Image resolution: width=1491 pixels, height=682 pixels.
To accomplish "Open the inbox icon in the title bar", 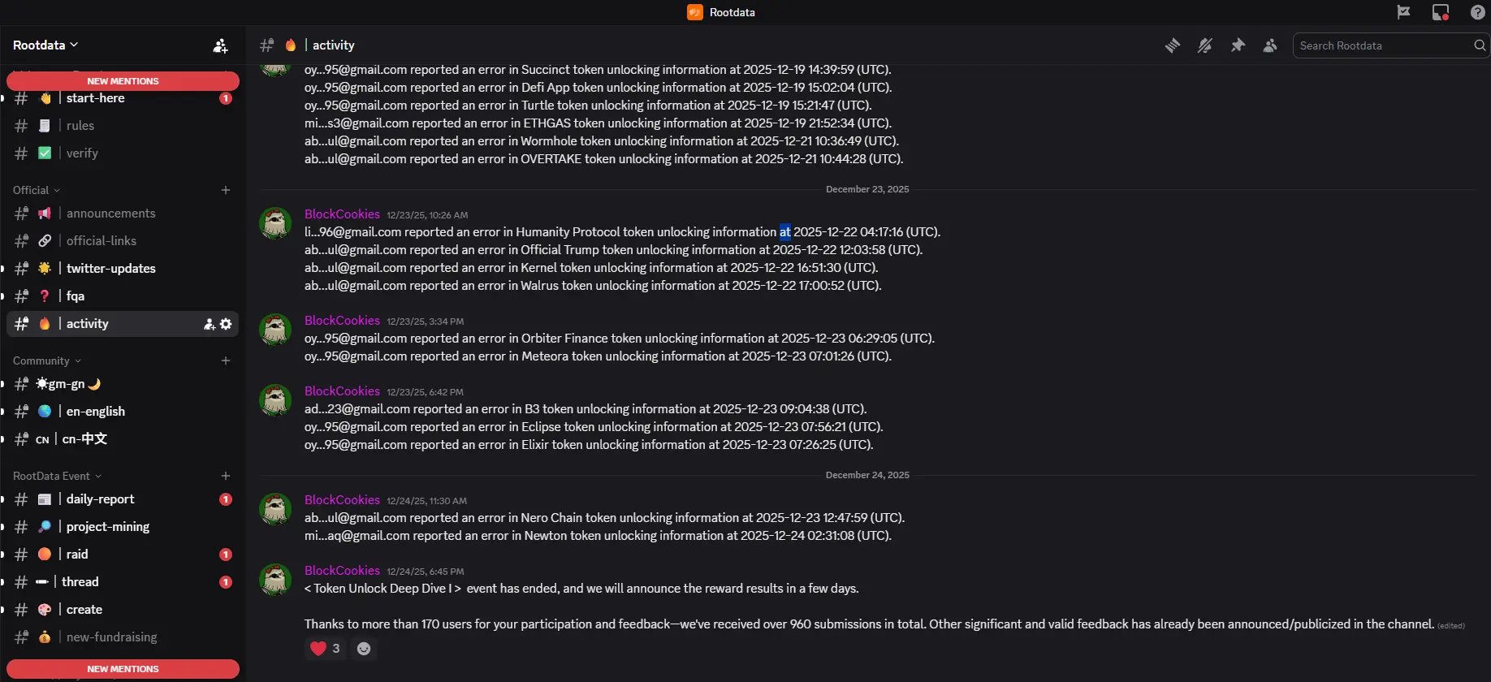I will (1441, 12).
